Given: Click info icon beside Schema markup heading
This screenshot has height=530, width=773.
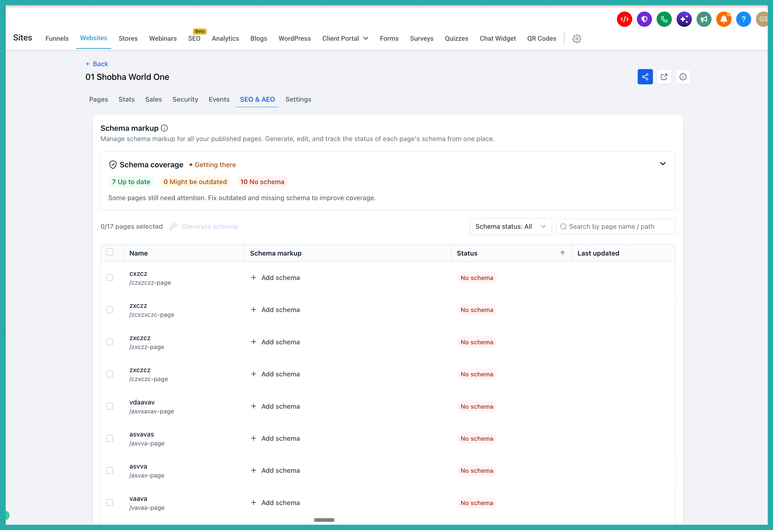Looking at the screenshot, I should click(164, 128).
